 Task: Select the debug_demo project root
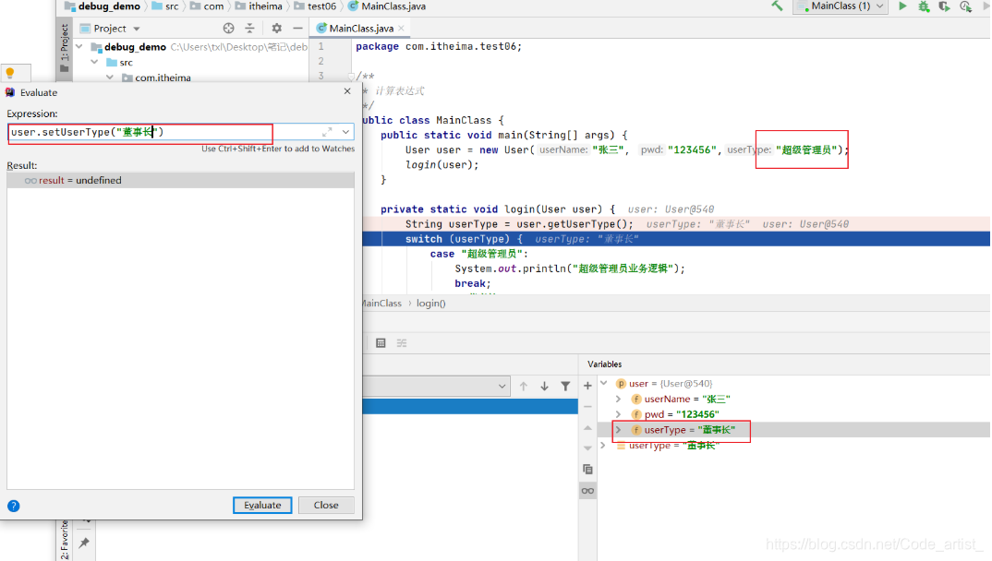(136, 47)
